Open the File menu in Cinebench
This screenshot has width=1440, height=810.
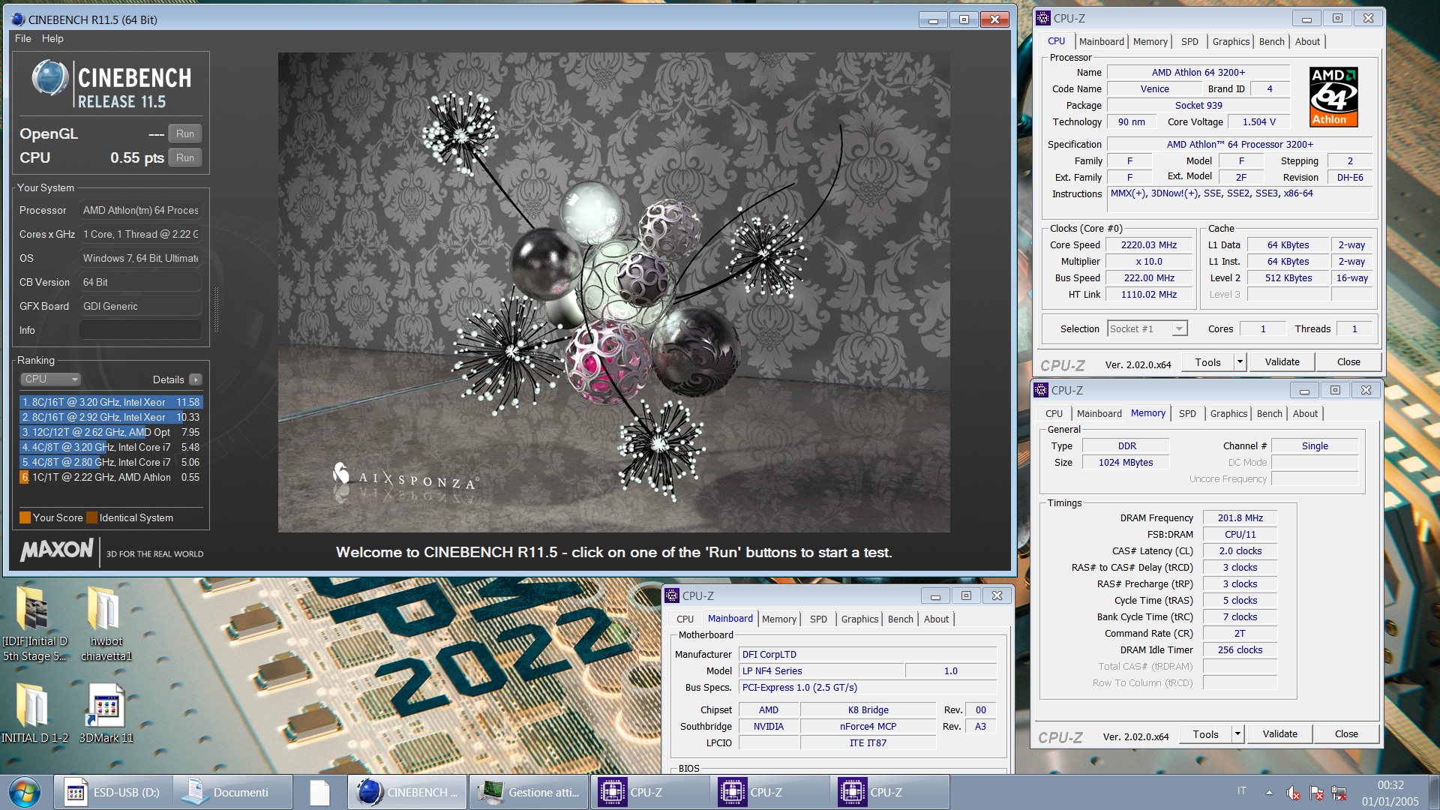(x=22, y=38)
